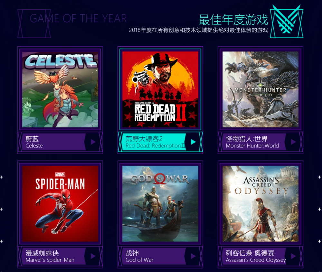Vote using the 蔚蓝 Celeste label

click(53, 142)
